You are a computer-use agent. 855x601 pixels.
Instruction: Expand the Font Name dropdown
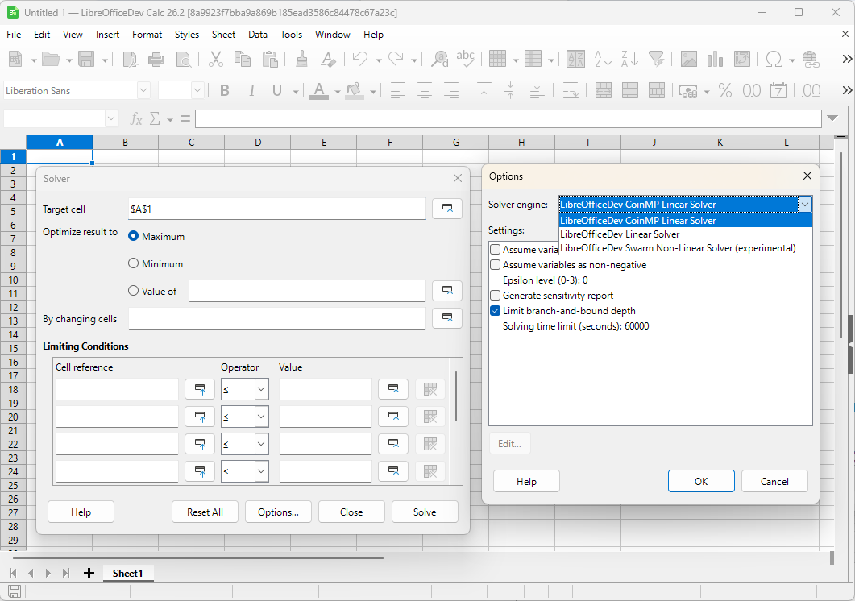(143, 91)
